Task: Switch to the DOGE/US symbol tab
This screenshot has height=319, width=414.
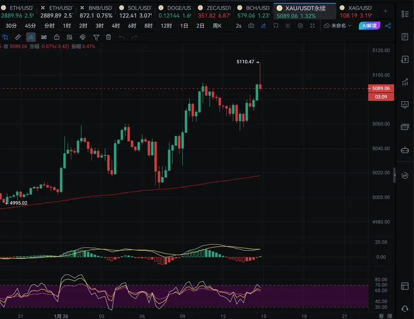Action: (175, 12)
